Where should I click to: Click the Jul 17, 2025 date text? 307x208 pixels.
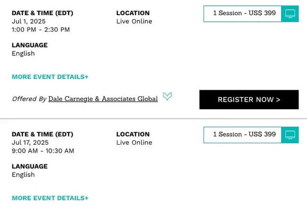(30, 142)
